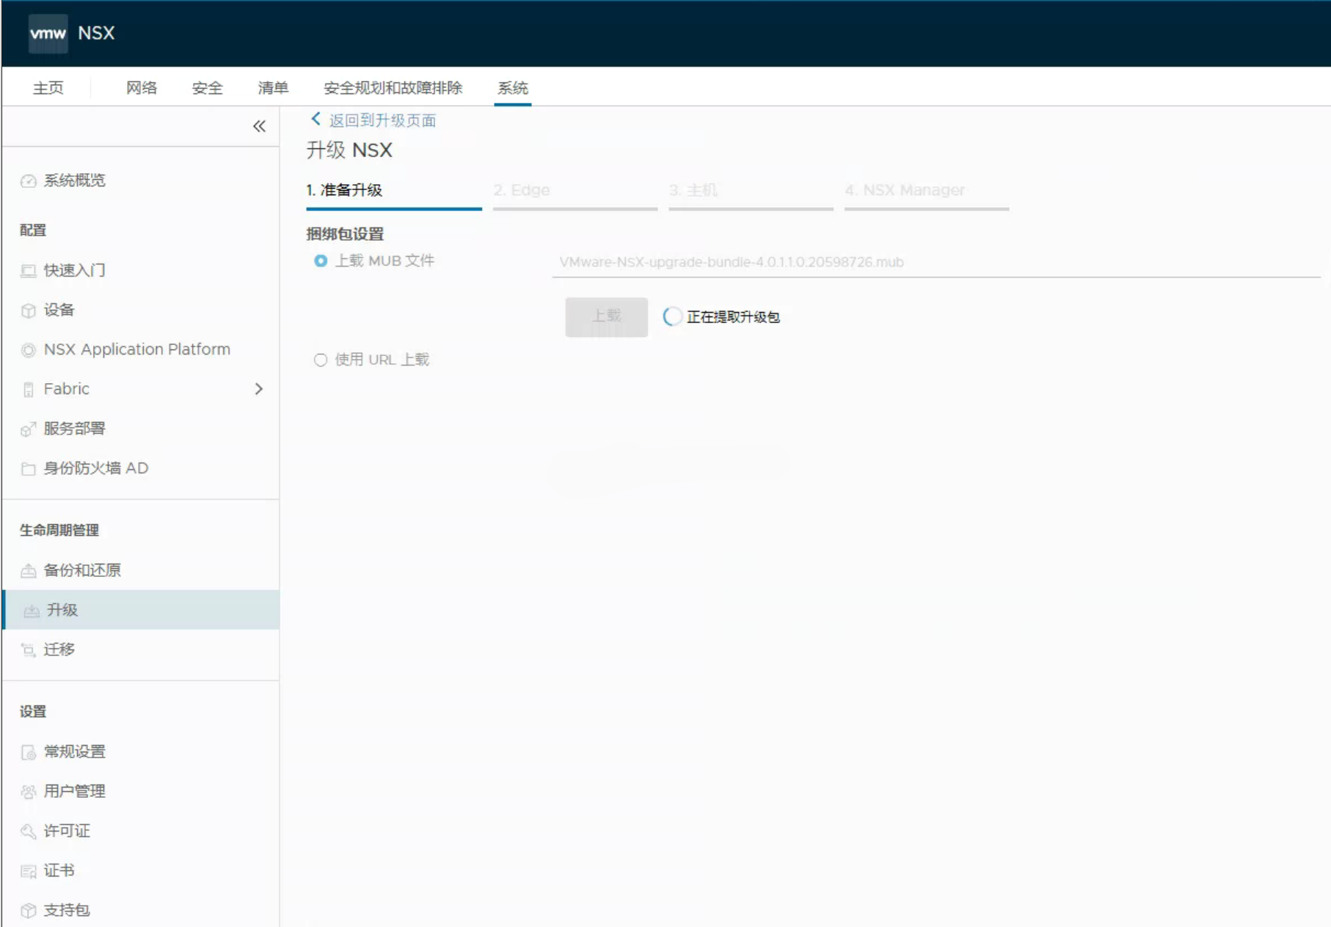Click the 返回到升级页面 link
This screenshot has width=1331, height=927.
click(382, 120)
